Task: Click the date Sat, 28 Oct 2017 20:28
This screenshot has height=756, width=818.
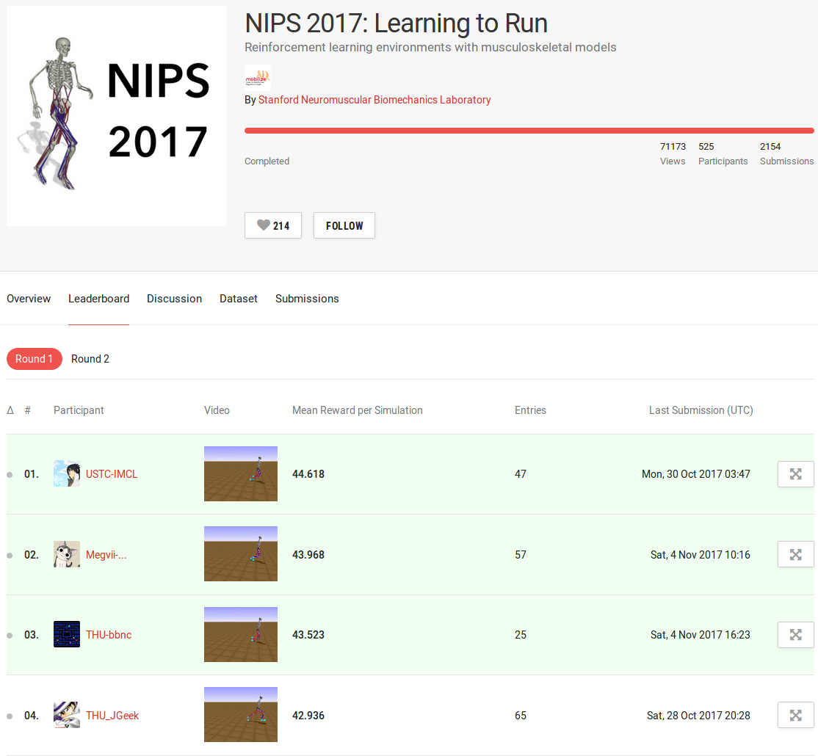Action: coord(698,716)
